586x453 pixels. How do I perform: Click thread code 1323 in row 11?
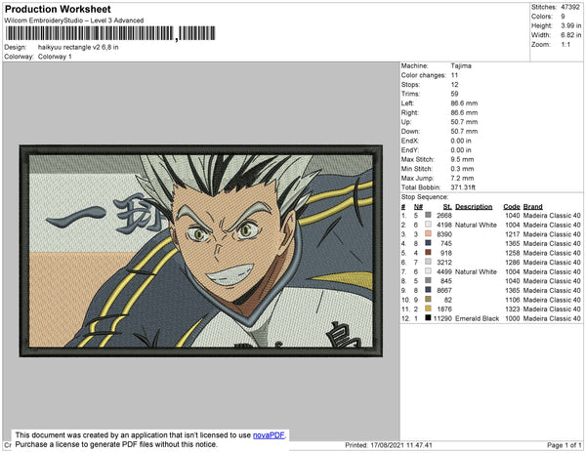pyautogui.click(x=513, y=309)
